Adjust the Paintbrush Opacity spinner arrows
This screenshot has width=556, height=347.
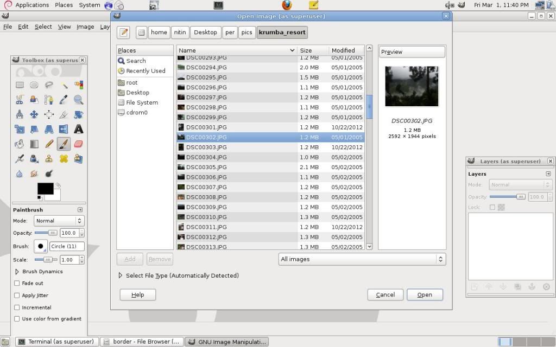(82, 233)
